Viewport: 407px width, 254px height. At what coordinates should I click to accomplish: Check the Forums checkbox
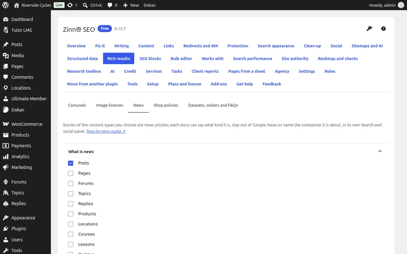(x=71, y=183)
